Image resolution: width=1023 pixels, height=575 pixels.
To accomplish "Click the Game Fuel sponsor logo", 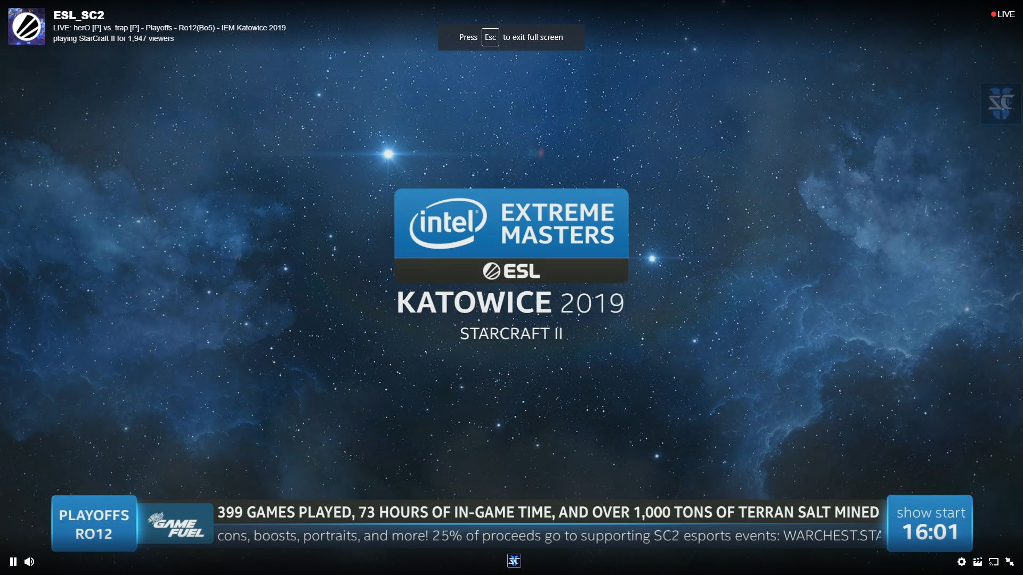I will 176,524.
